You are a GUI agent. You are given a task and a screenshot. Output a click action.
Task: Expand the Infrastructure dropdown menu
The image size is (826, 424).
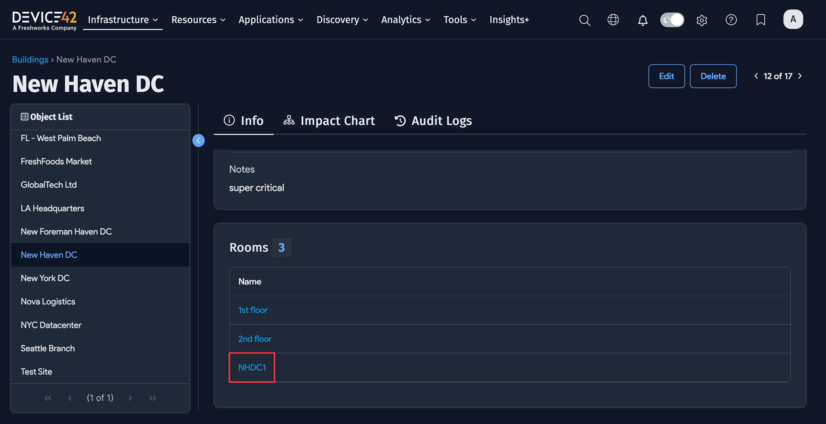pos(122,20)
